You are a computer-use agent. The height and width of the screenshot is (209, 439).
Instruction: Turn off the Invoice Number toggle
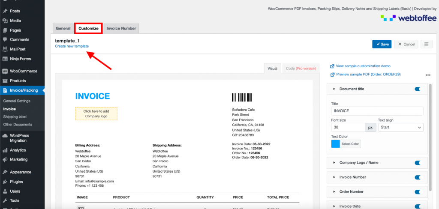click(418, 177)
